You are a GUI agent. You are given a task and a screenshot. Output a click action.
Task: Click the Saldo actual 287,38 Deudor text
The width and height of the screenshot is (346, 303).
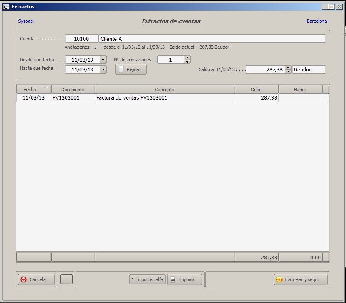pos(199,47)
